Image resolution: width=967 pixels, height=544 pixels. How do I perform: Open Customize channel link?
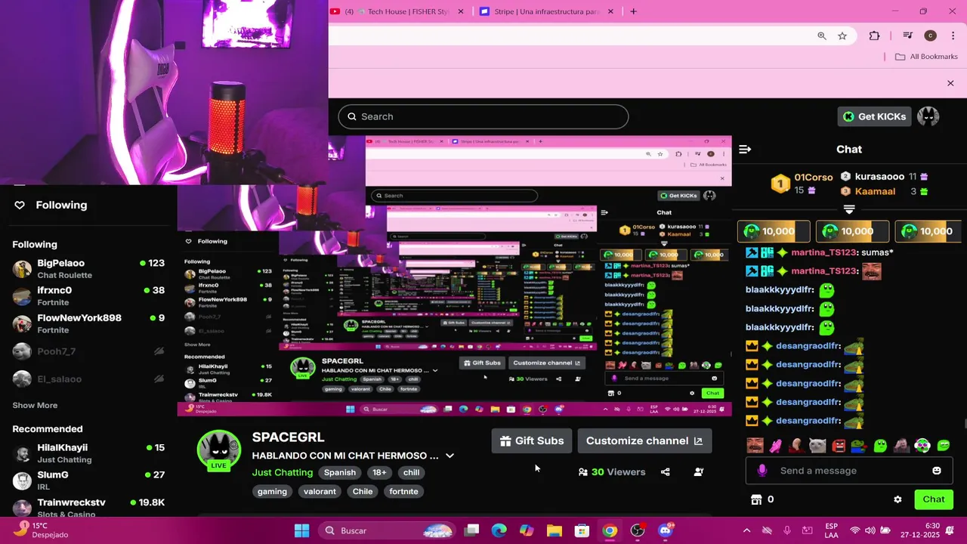644,441
